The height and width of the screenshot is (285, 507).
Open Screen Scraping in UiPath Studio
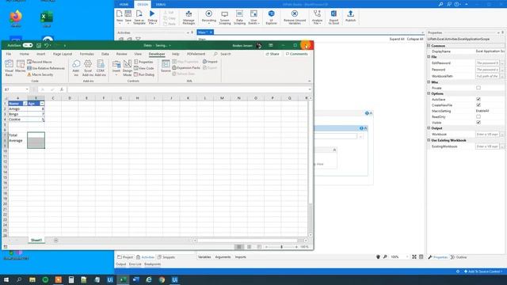click(224, 17)
